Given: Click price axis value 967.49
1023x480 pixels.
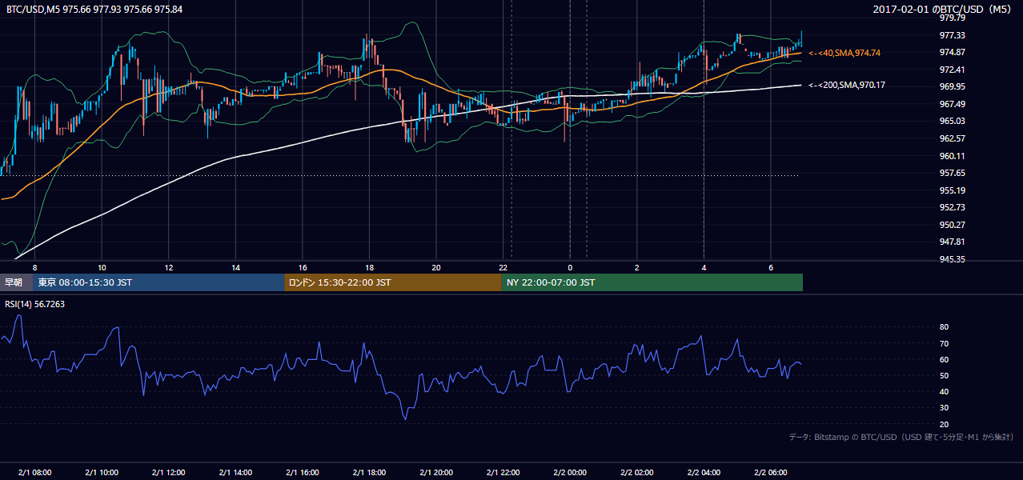Looking at the screenshot, I should pyautogui.click(x=952, y=104).
